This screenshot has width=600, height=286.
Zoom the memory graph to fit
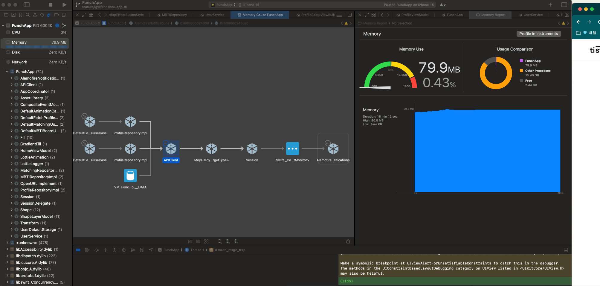click(x=206, y=241)
